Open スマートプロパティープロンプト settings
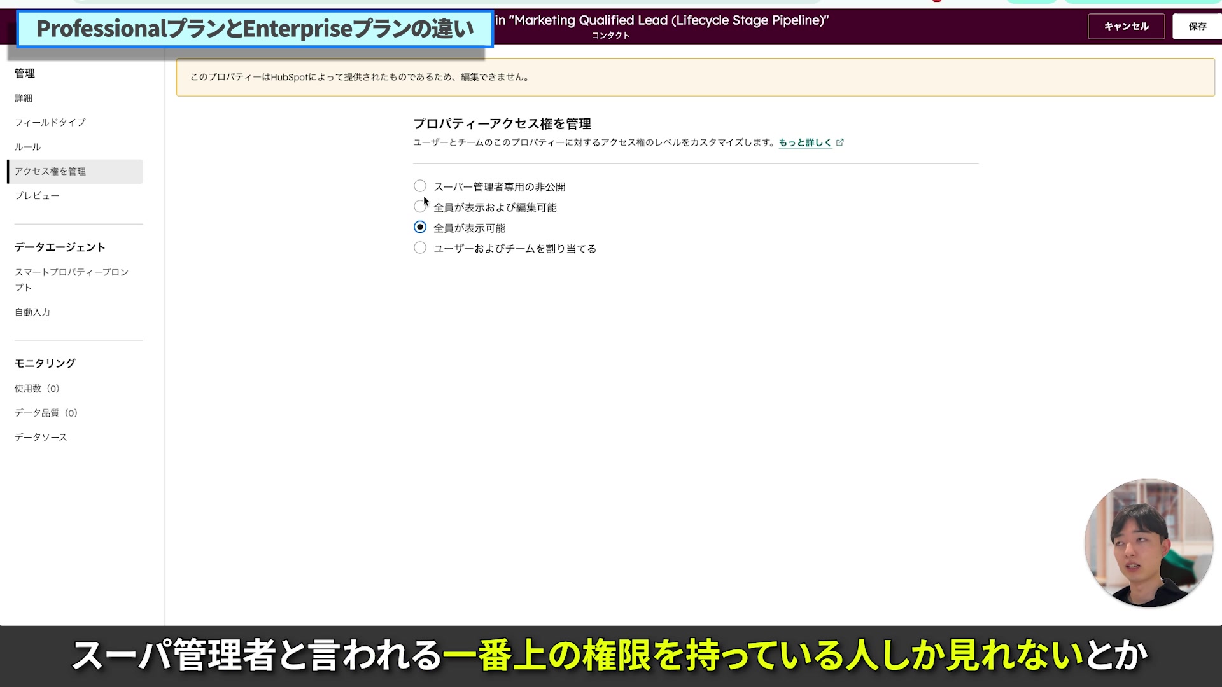1222x687 pixels. [71, 279]
